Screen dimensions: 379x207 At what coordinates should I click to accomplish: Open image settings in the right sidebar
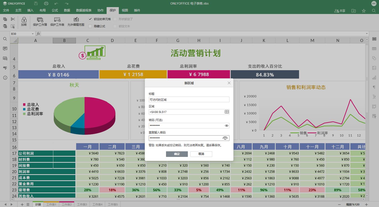tap(374, 68)
